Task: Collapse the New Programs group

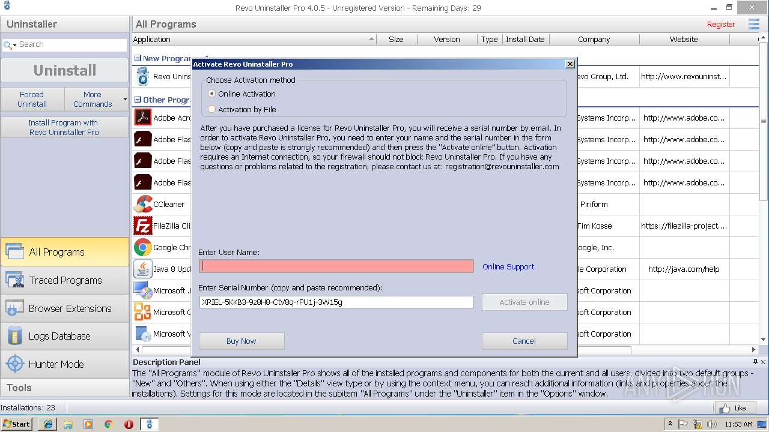Action: [x=138, y=58]
